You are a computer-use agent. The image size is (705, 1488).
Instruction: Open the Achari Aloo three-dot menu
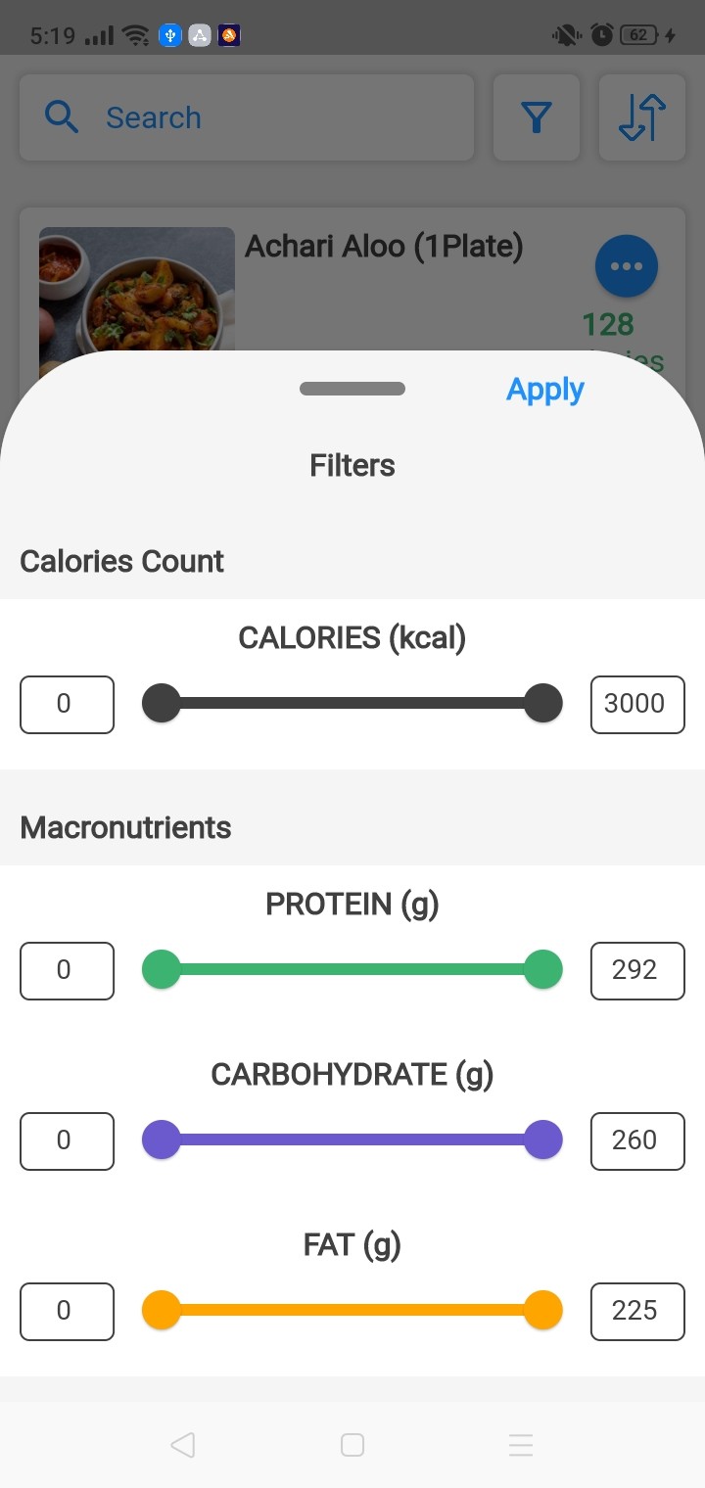click(626, 266)
